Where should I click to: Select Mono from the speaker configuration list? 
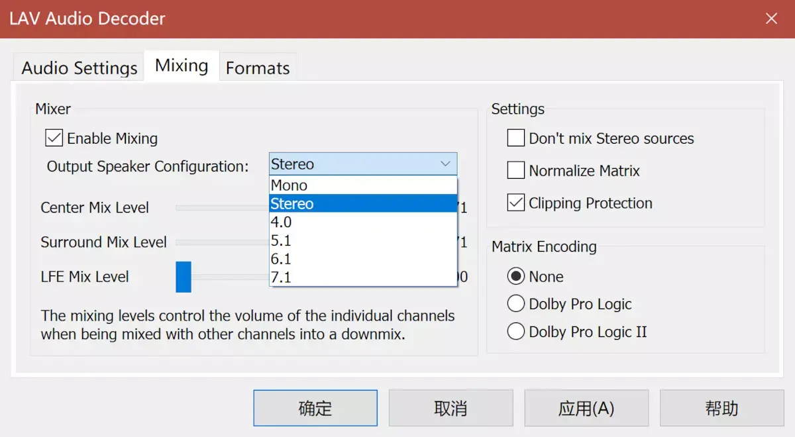click(288, 185)
